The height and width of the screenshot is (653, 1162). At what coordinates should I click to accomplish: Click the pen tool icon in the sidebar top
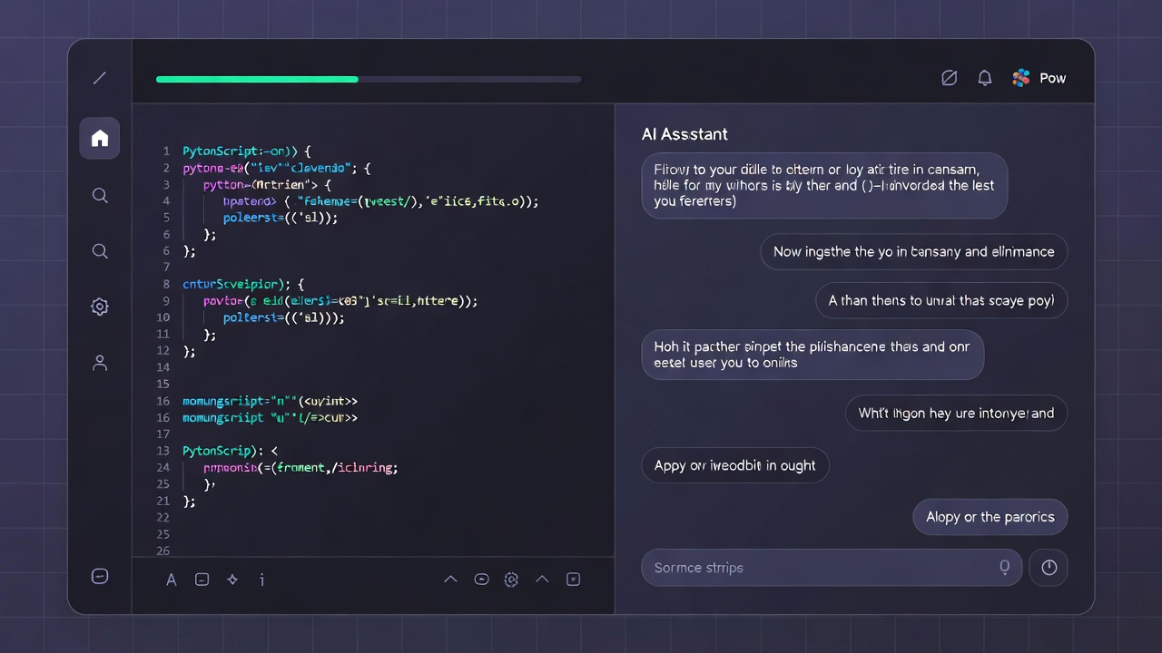[x=100, y=78]
